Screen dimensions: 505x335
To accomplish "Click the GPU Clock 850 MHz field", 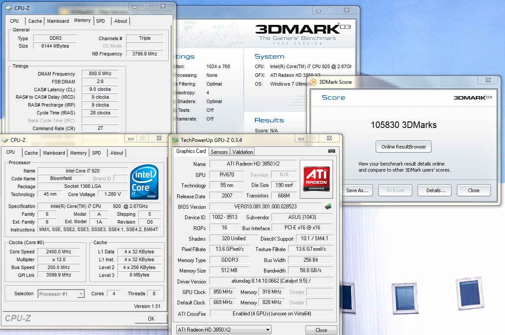I will (223, 292).
